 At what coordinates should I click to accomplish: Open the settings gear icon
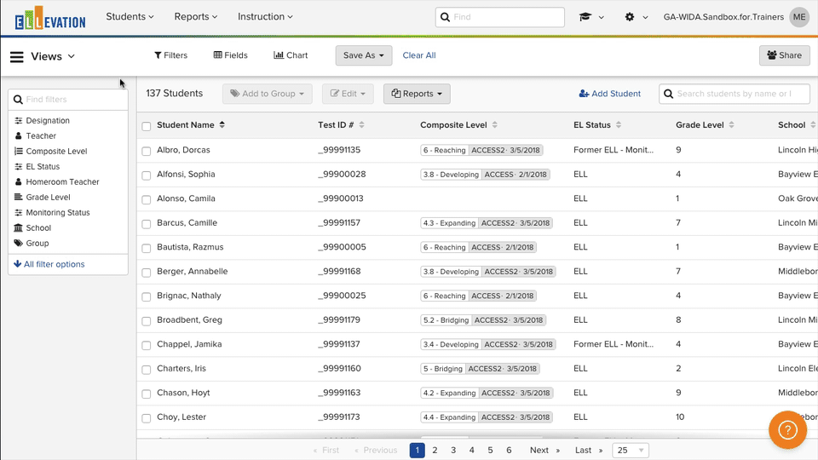pyautogui.click(x=630, y=17)
